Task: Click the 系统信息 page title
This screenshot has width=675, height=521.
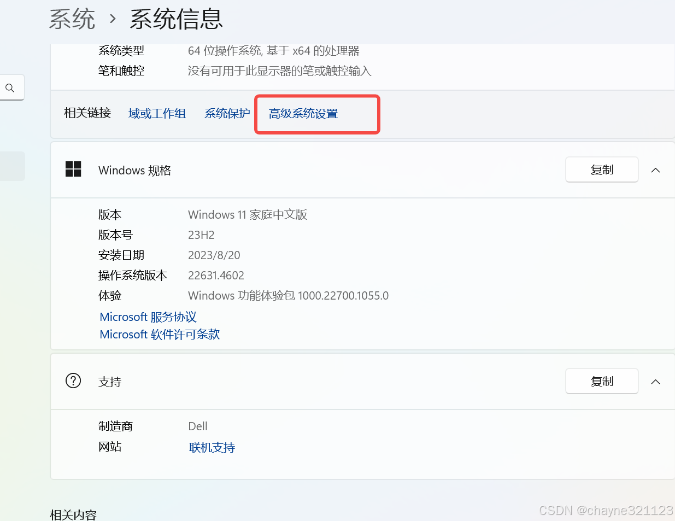Action: 177,19
